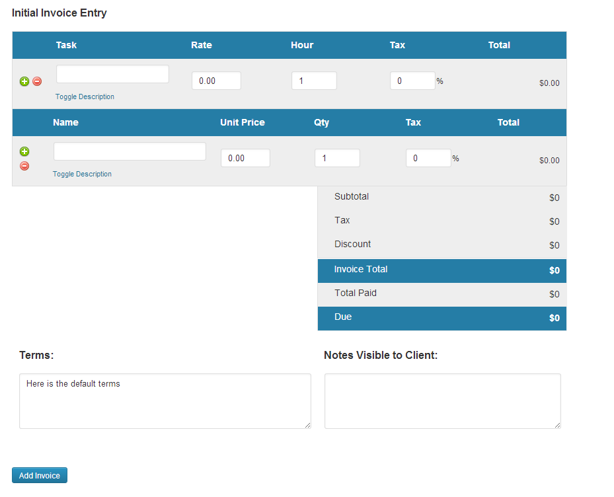The image size is (614, 497).
Task: Click the Due row in the totals panel
Action: point(441,318)
